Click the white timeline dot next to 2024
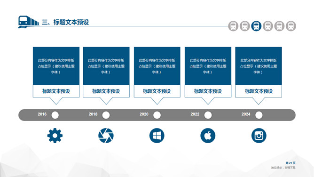Screen dimensions: 314x177 [259, 115]
